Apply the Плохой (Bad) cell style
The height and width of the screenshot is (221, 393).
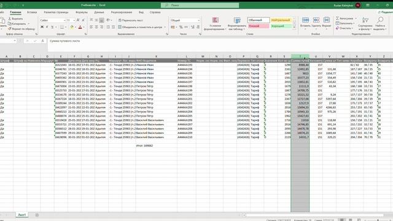pyautogui.click(x=259, y=26)
